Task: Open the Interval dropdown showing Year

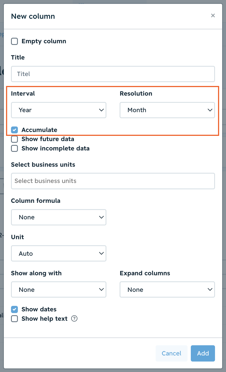Action: point(59,110)
